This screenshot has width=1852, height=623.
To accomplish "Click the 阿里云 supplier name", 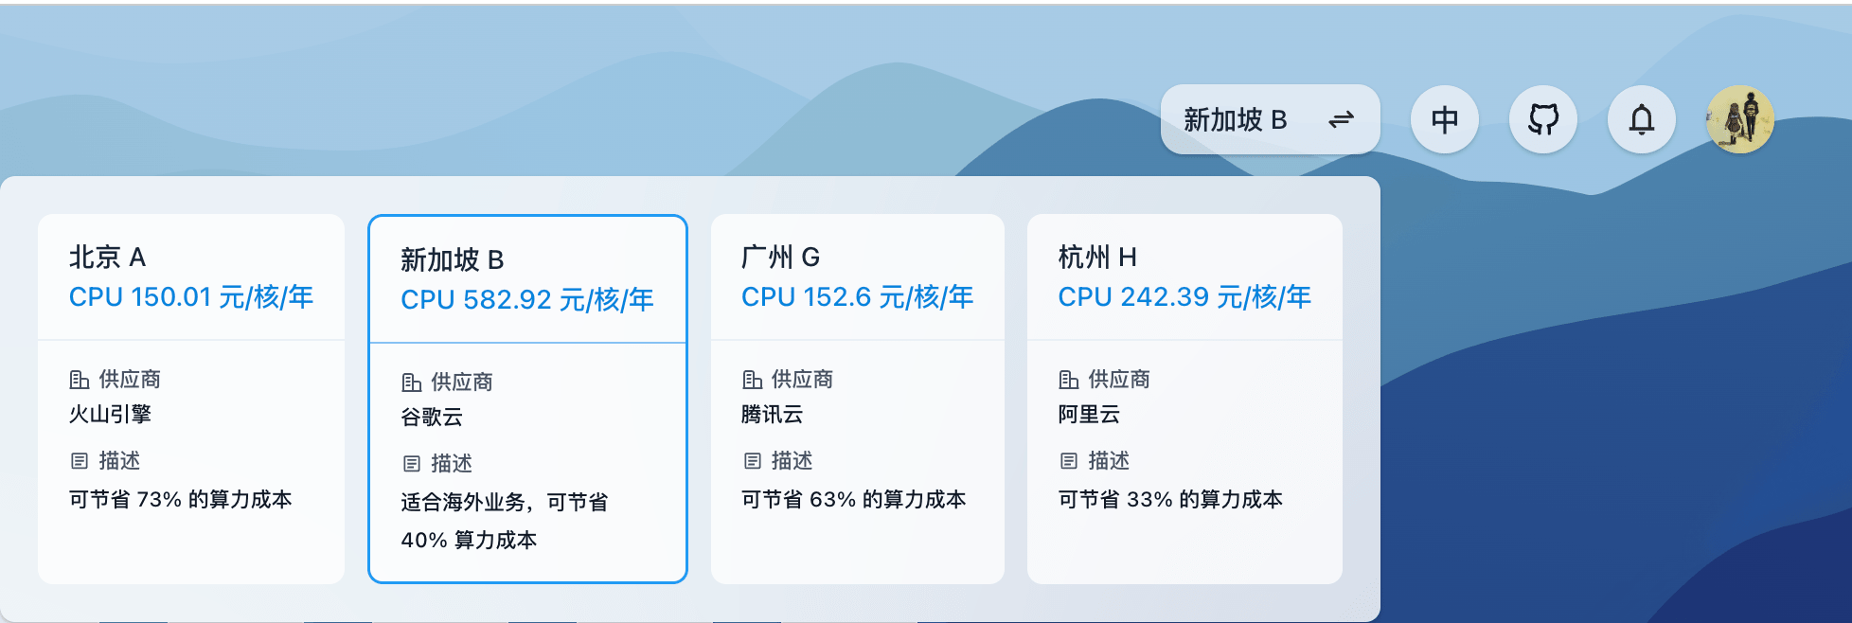I will pos(1089,415).
